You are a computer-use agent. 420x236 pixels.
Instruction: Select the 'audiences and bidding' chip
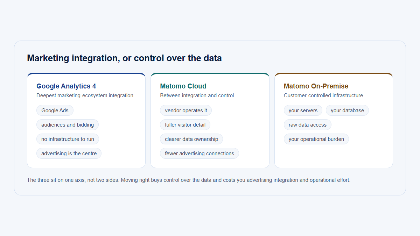[68, 125]
